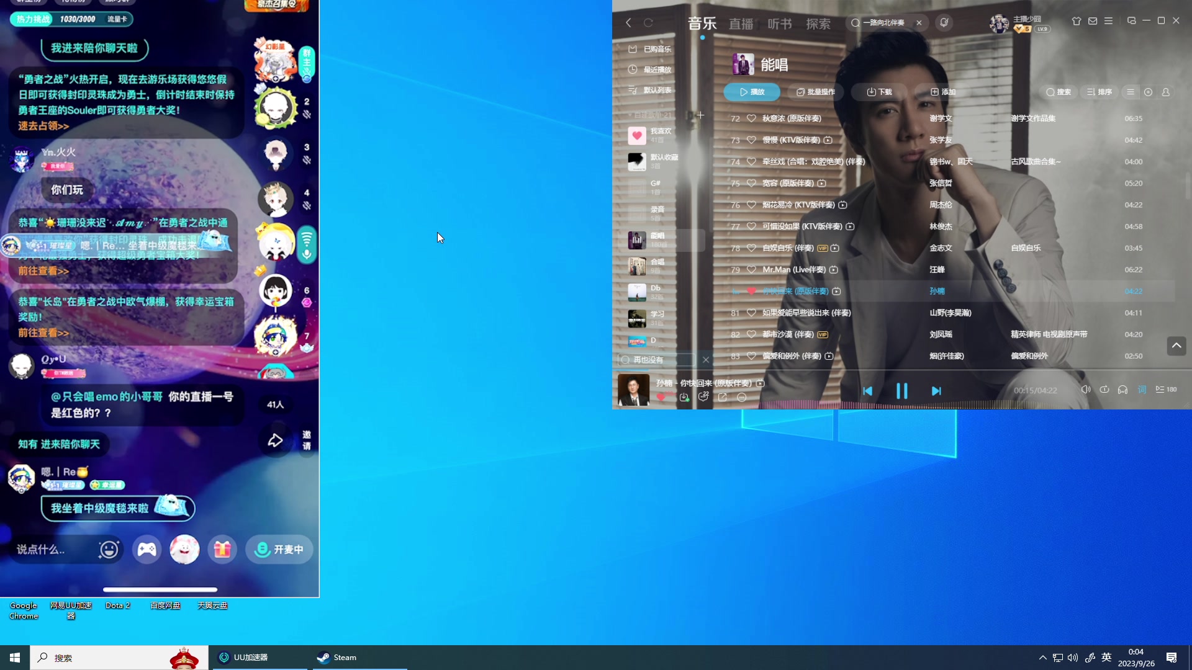Image resolution: width=1192 pixels, height=670 pixels.
Task: Open MV for song 慢慢 (KTV版伴奏)
Action: 828,140
